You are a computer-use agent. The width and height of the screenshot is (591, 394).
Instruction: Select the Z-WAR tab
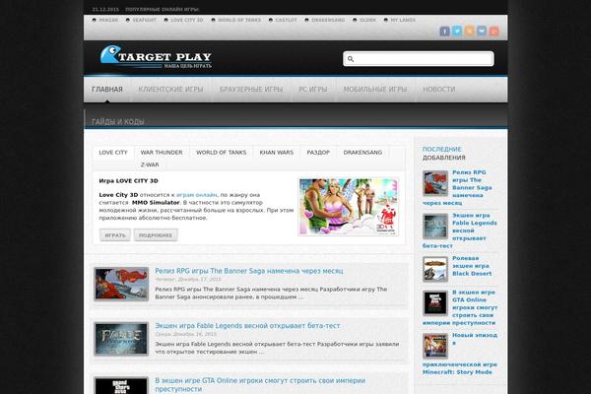pyautogui.click(x=150, y=164)
